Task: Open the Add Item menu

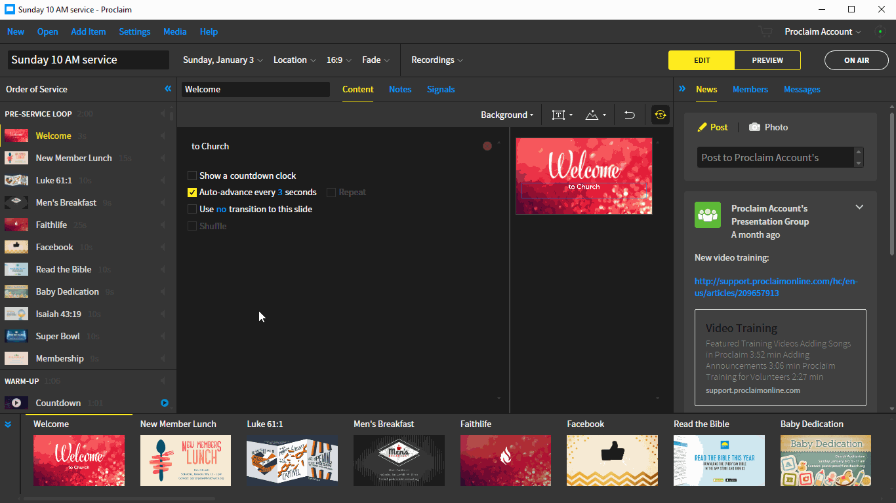Action: coord(89,31)
